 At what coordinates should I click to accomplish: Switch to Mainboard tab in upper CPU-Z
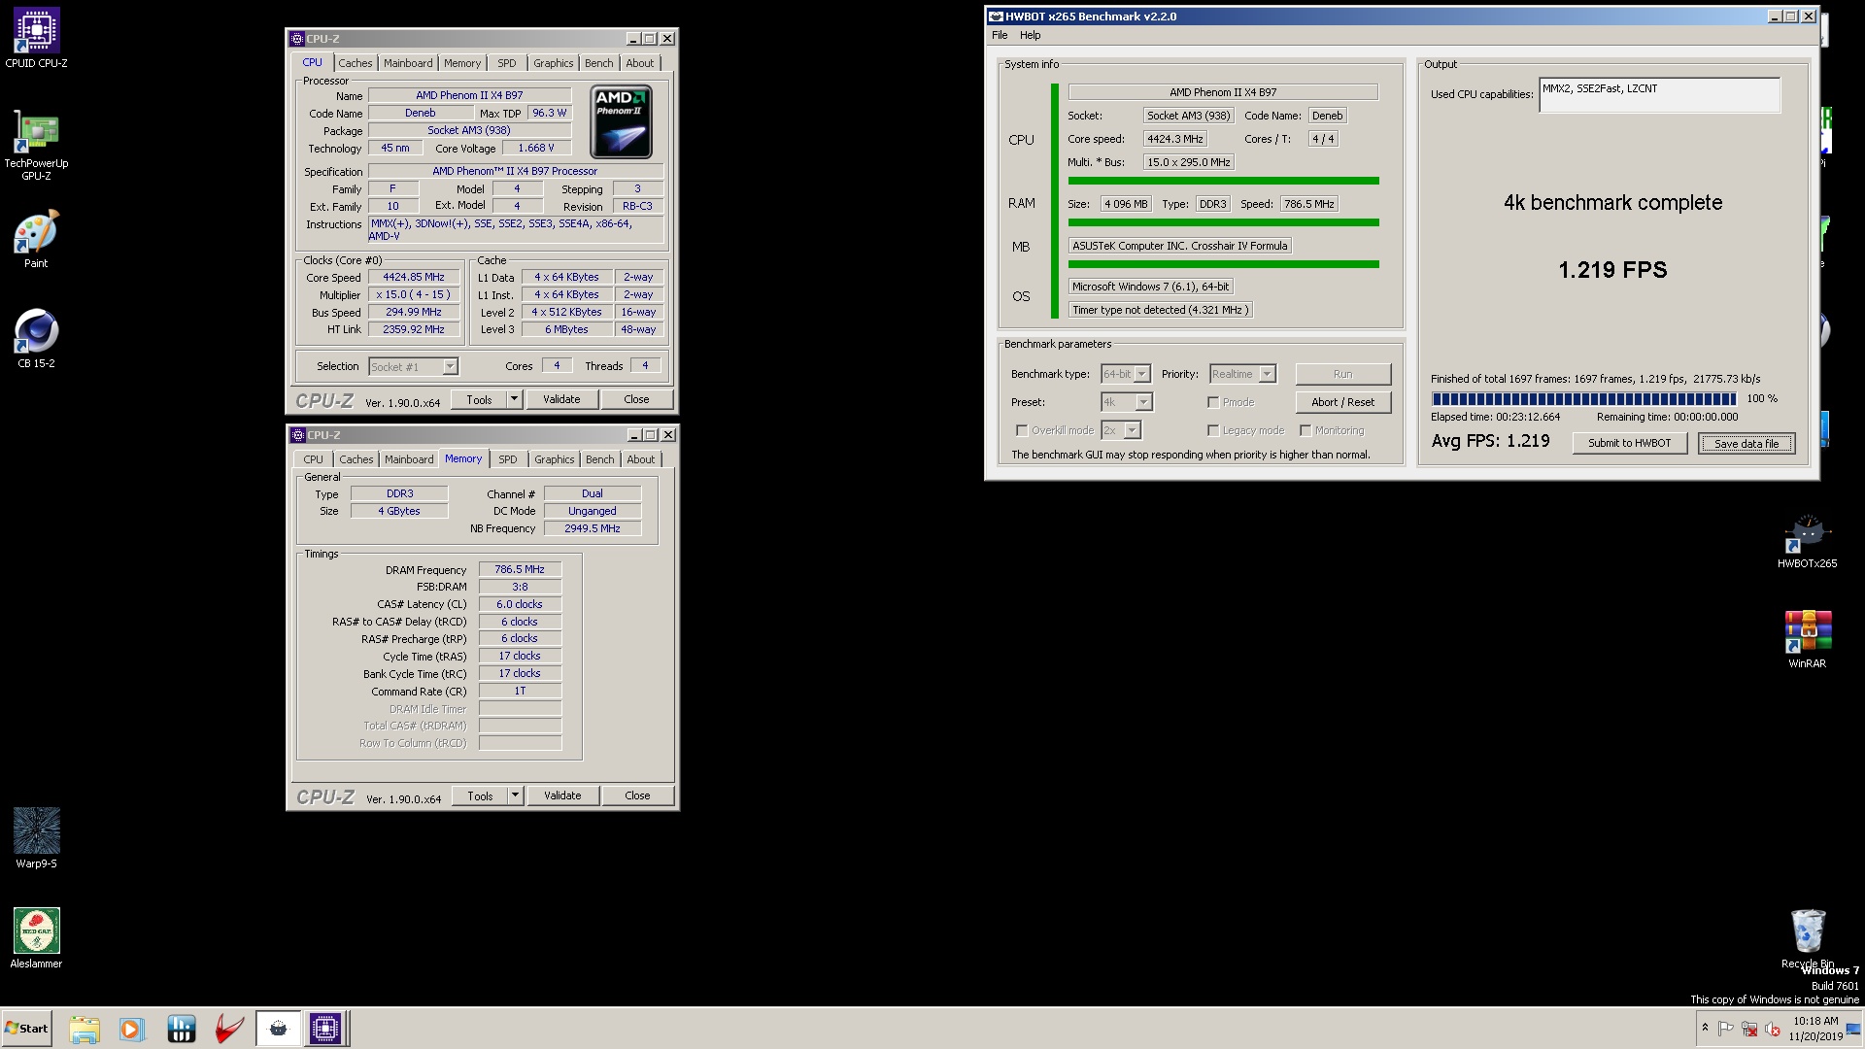click(408, 63)
